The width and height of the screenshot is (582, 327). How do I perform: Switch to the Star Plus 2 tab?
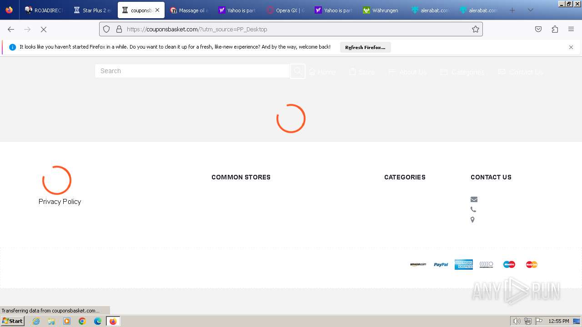[92, 10]
